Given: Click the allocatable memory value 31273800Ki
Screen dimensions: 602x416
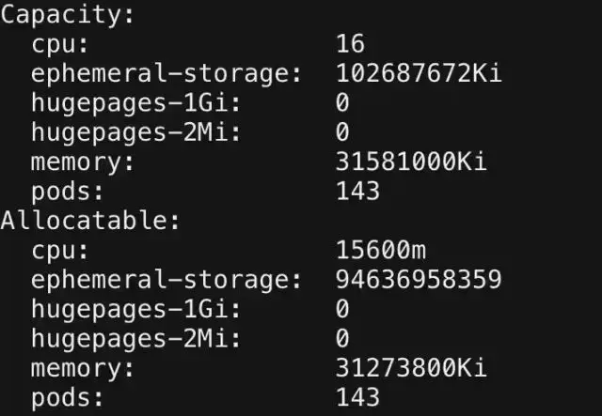Looking at the screenshot, I should [x=412, y=368].
